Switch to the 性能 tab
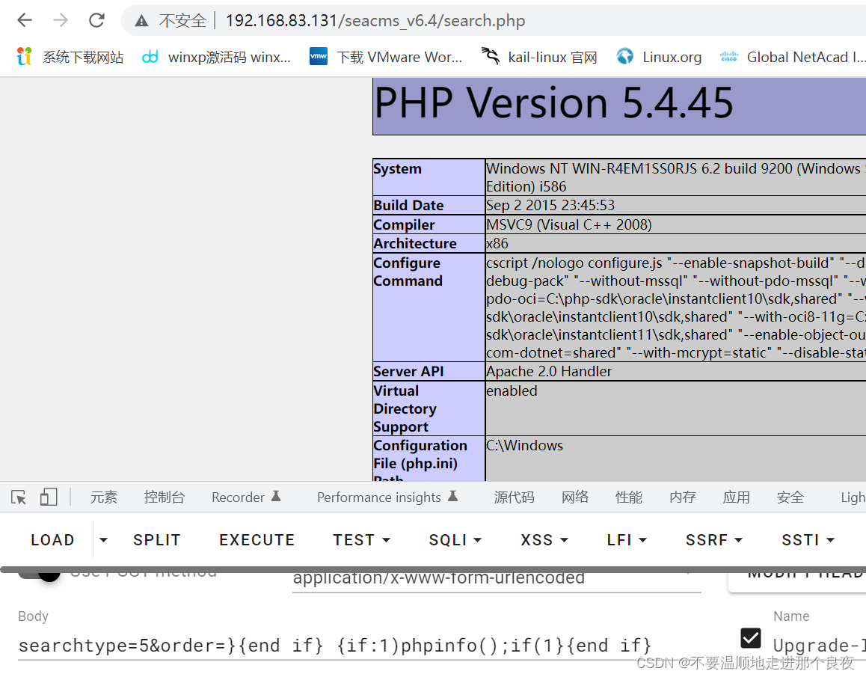The image size is (866, 677). (629, 497)
